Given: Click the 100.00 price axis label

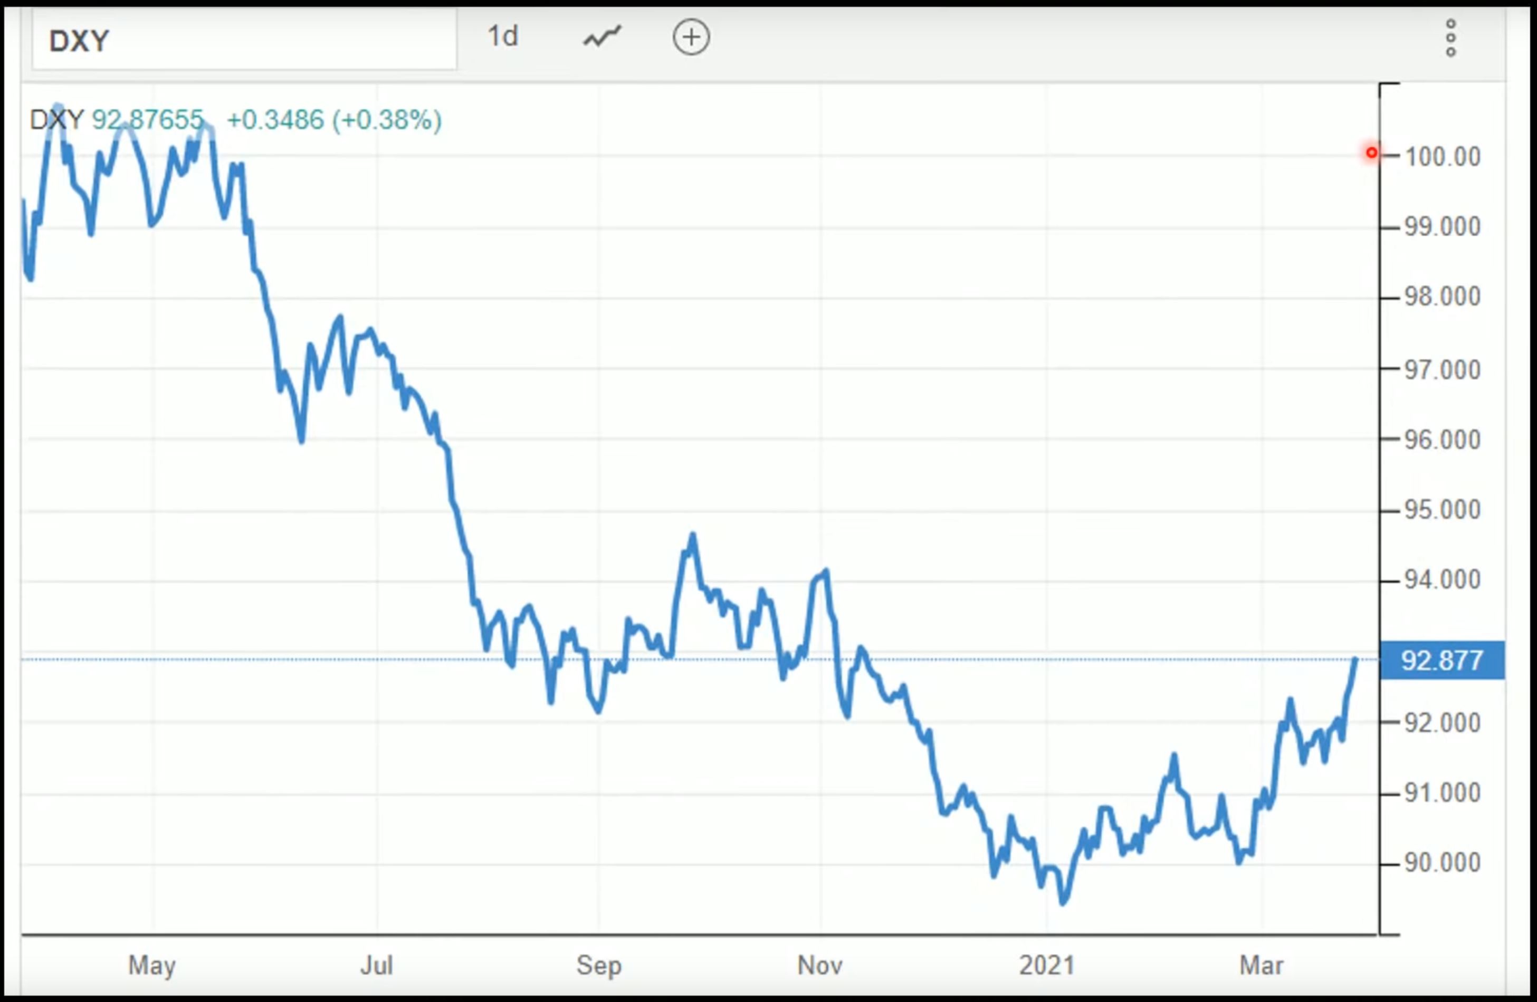Looking at the screenshot, I should tap(1443, 157).
